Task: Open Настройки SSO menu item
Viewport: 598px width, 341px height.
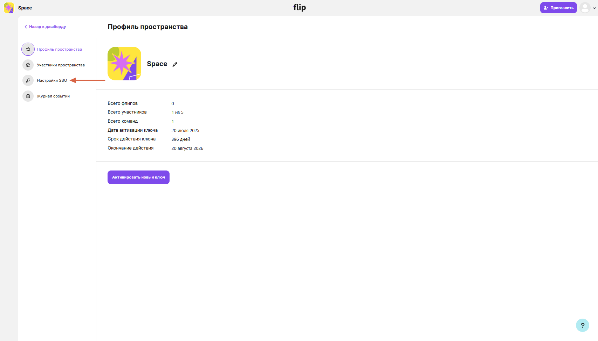Action: tap(52, 80)
